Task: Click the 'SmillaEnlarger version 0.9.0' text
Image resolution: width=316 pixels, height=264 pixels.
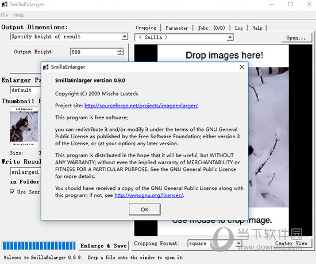Action: pos(90,80)
